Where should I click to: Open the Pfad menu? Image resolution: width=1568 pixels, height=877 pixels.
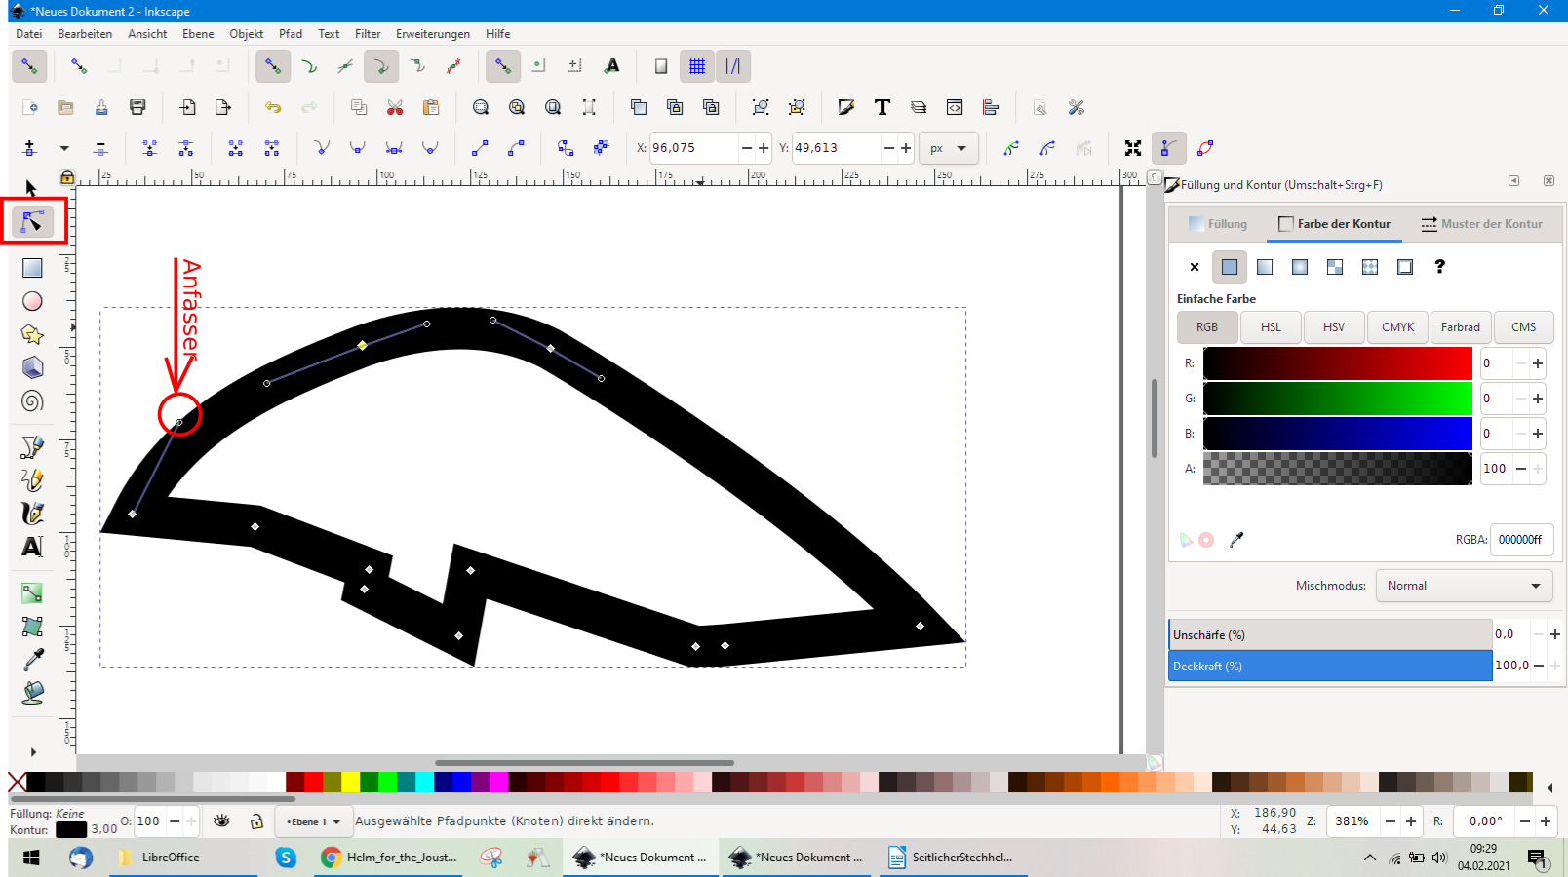pos(291,34)
